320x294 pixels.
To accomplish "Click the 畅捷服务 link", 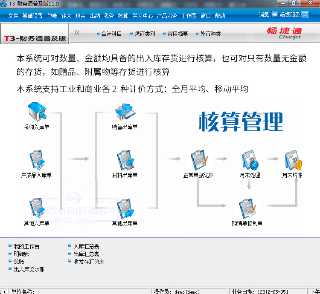I will (x=290, y=14).
